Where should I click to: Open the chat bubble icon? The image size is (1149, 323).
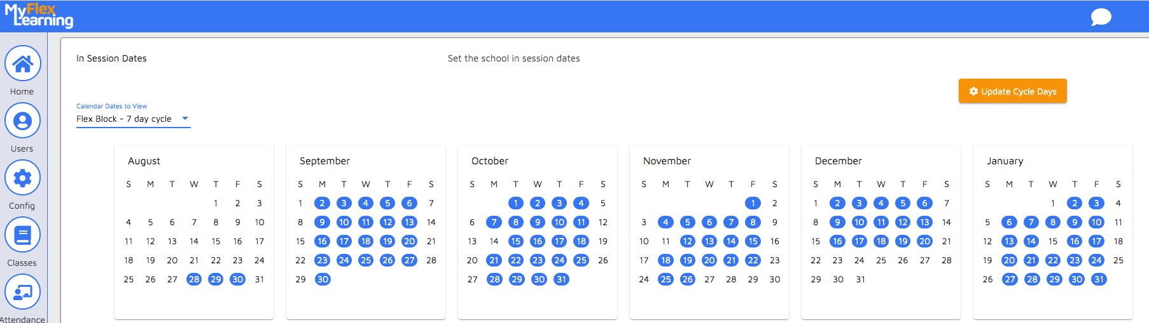[x=1101, y=16]
